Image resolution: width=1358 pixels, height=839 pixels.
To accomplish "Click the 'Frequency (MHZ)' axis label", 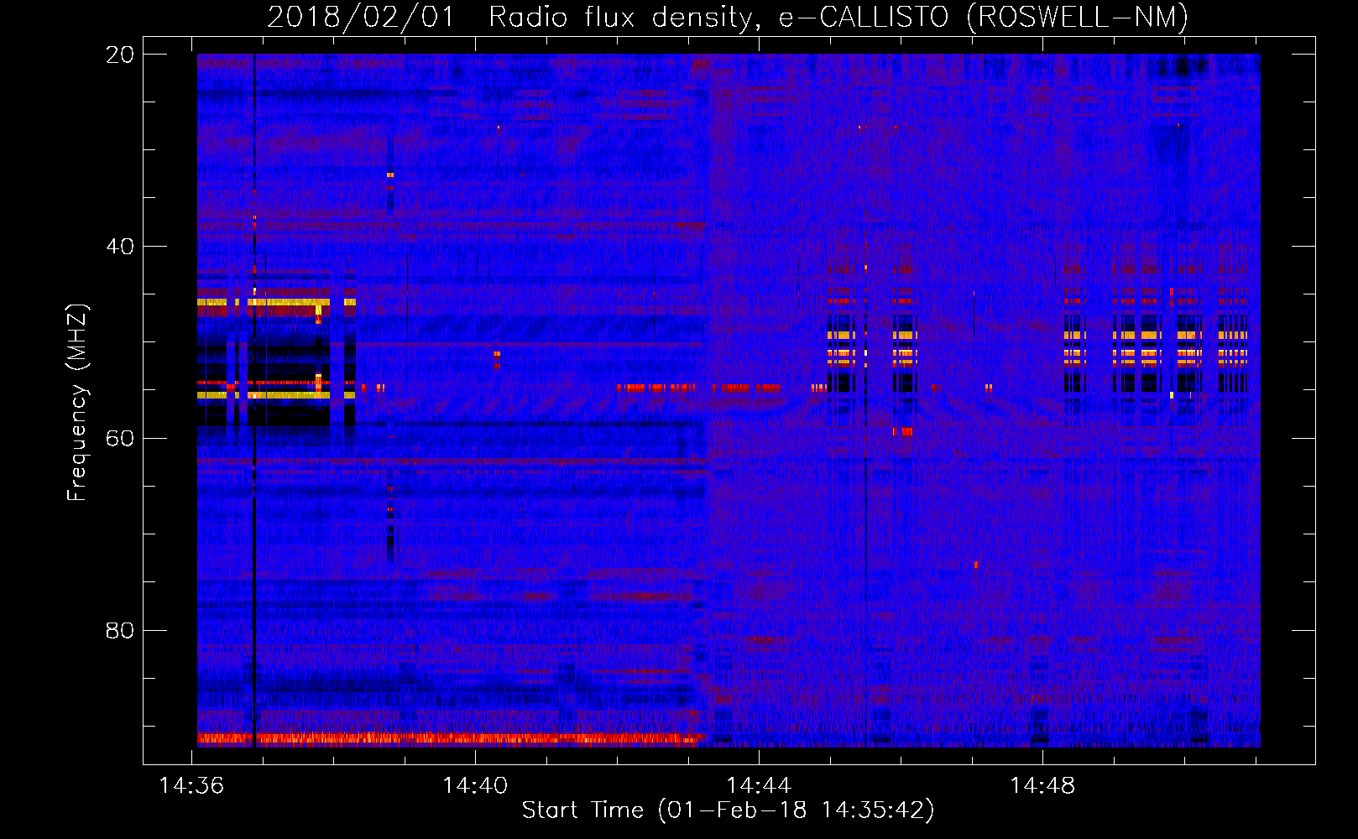I will 76,403.
